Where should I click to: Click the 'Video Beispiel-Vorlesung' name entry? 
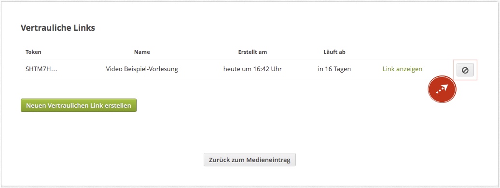142,69
